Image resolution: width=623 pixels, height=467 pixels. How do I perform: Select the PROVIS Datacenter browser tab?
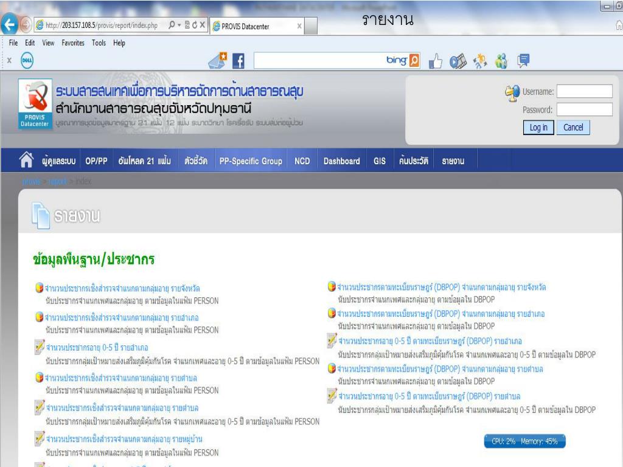257,26
